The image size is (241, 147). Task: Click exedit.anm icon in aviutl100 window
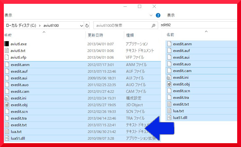[7, 65]
